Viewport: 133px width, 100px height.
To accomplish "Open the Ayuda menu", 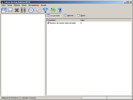I will 43,5.
